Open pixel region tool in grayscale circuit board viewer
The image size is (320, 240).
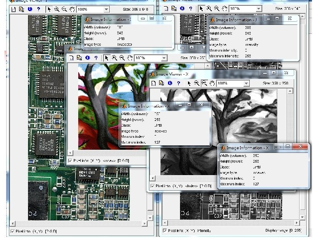pyautogui.click(x=174, y=8)
